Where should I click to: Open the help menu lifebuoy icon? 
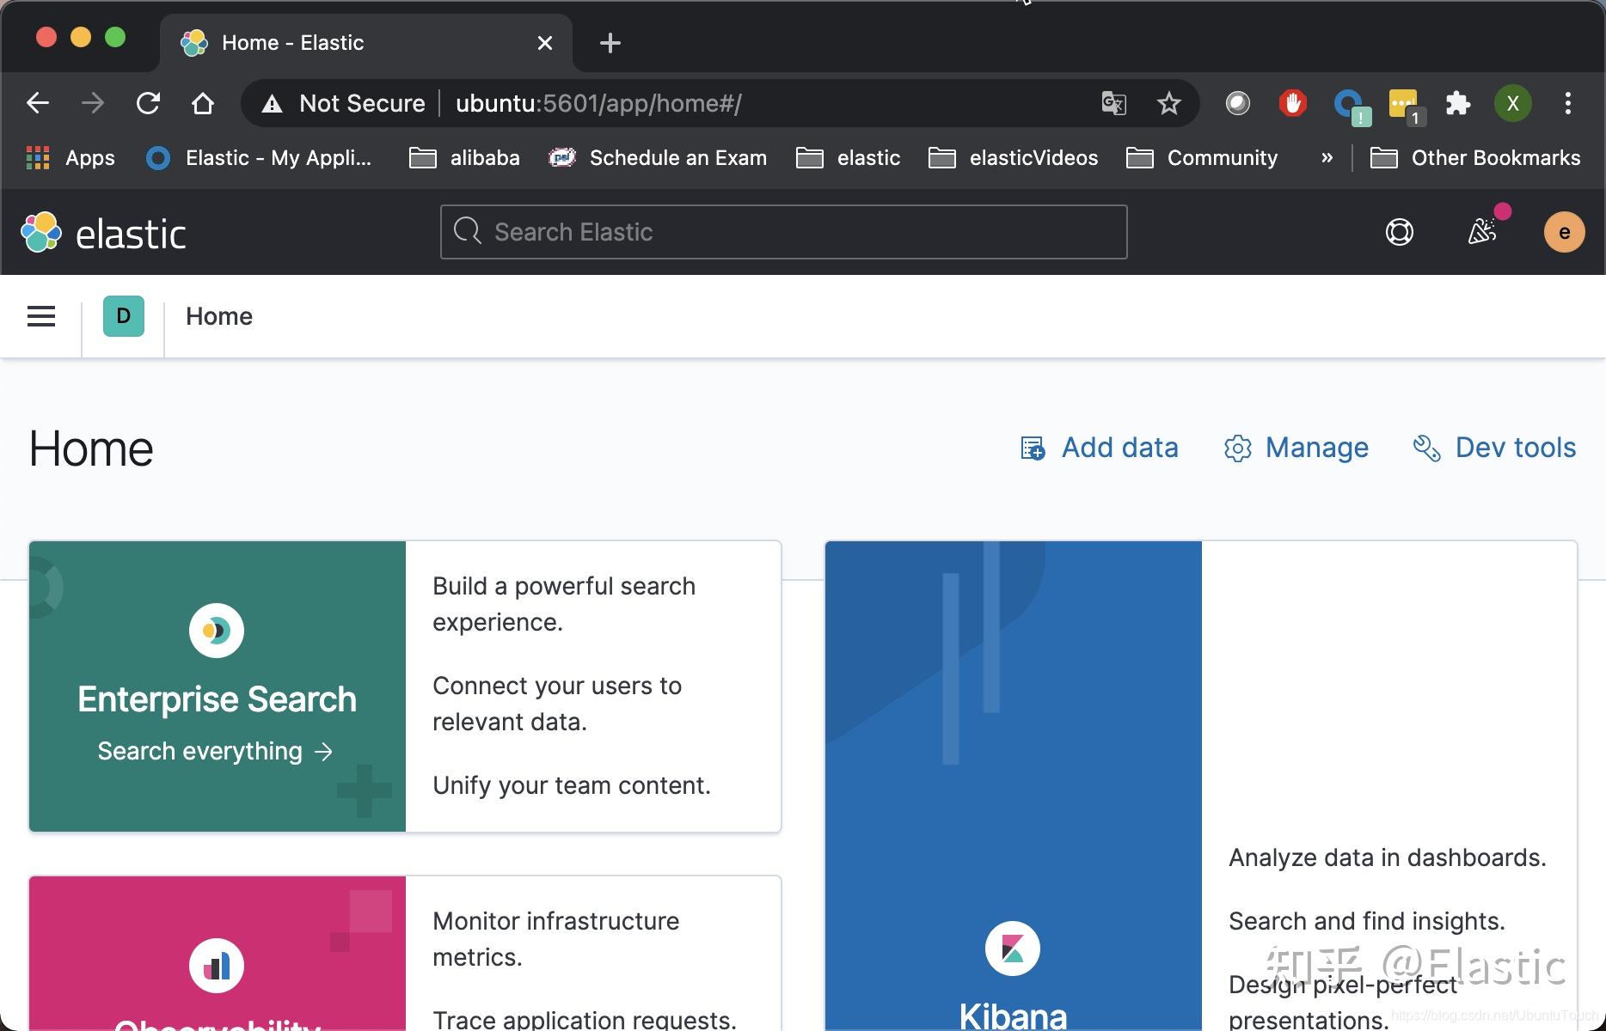pos(1399,232)
